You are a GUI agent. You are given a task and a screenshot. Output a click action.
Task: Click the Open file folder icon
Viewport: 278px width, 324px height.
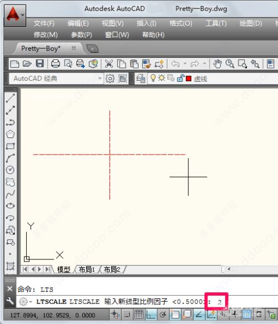click(x=27, y=64)
